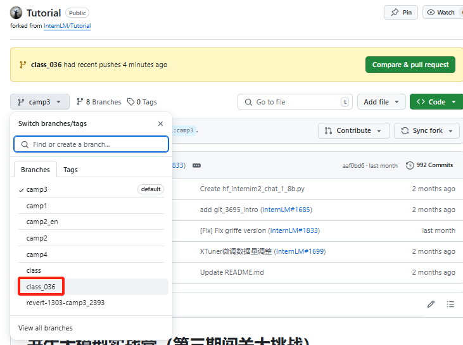This screenshot has width=463, height=345.
Task: Select the camp1 branch
Action: 91,206
